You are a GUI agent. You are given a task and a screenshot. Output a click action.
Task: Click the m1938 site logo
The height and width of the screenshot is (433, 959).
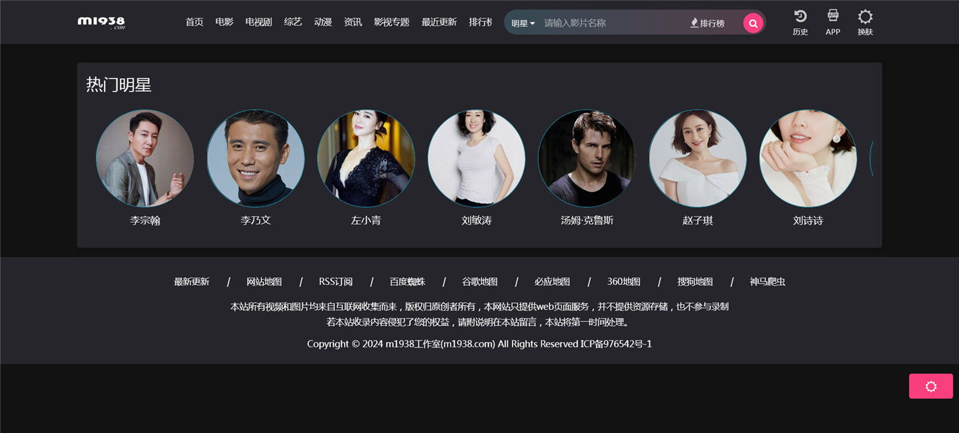(101, 22)
